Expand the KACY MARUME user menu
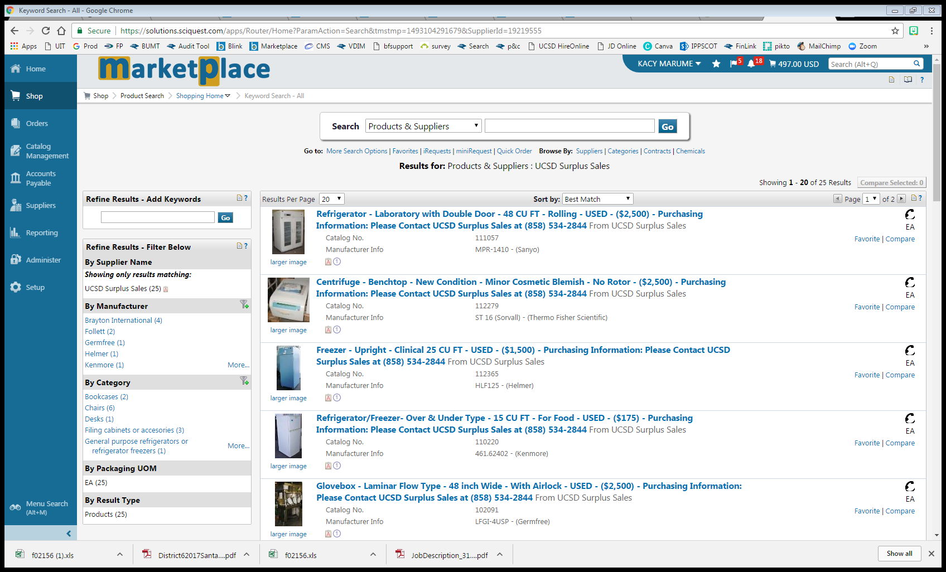The width and height of the screenshot is (946, 572). pyautogui.click(x=669, y=64)
